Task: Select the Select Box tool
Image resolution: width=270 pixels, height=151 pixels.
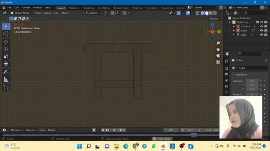Action: click(x=6, y=26)
